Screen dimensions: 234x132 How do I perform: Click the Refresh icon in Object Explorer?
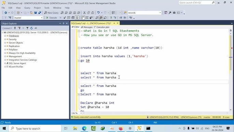click(31, 28)
